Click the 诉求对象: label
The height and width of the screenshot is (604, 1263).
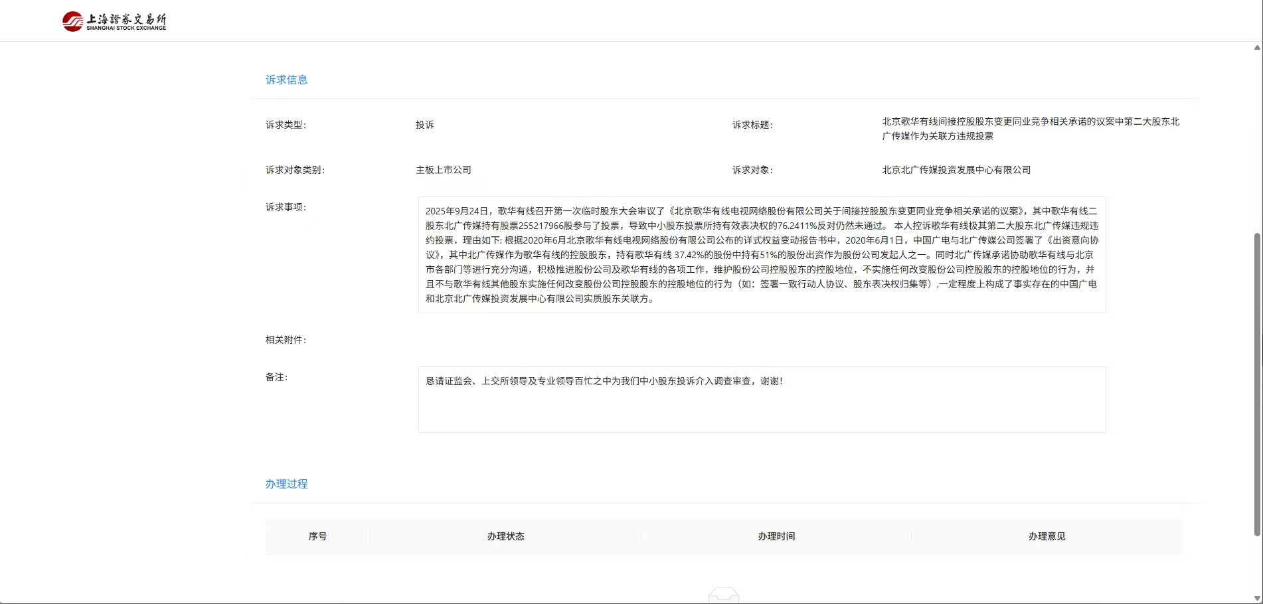point(753,170)
